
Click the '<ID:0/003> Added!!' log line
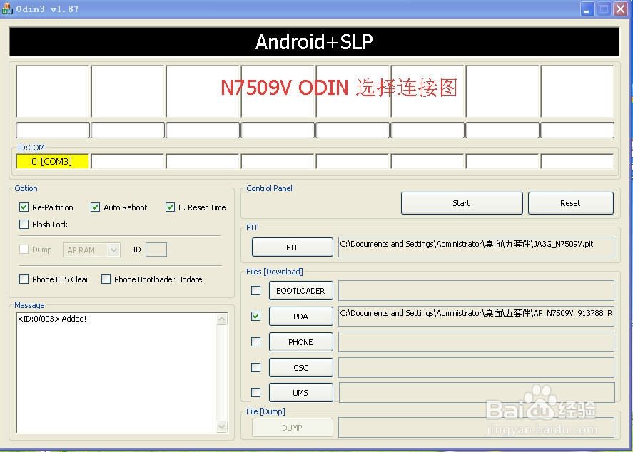(x=54, y=319)
